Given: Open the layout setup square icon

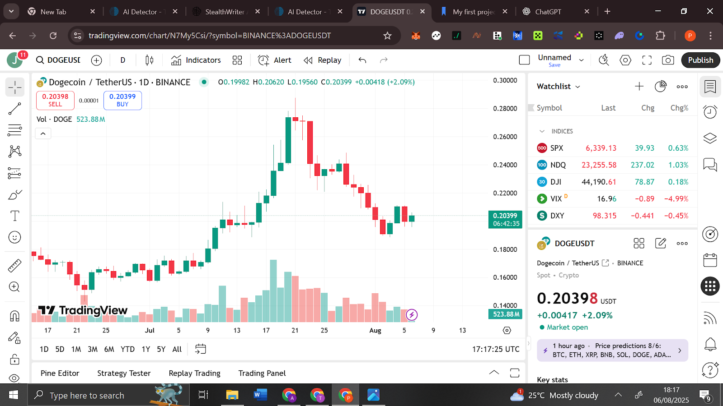Looking at the screenshot, I should click(x=525, y=60).
